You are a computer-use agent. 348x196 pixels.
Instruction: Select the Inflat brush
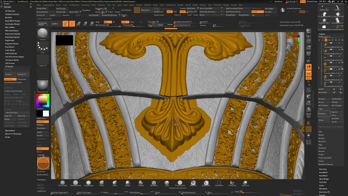pyautogui.click(x=115, y=183)
